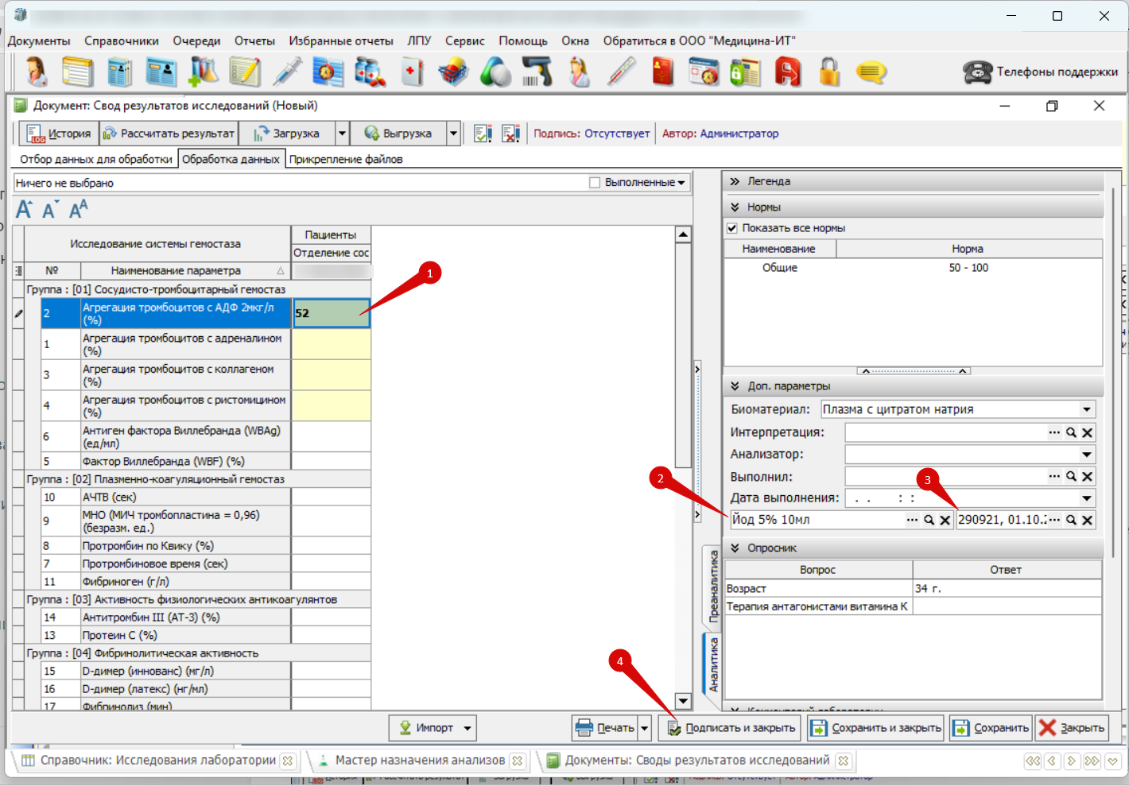Clear the Выполнил field with X icon
1129x786 pixels.
tap(1088, 476)
